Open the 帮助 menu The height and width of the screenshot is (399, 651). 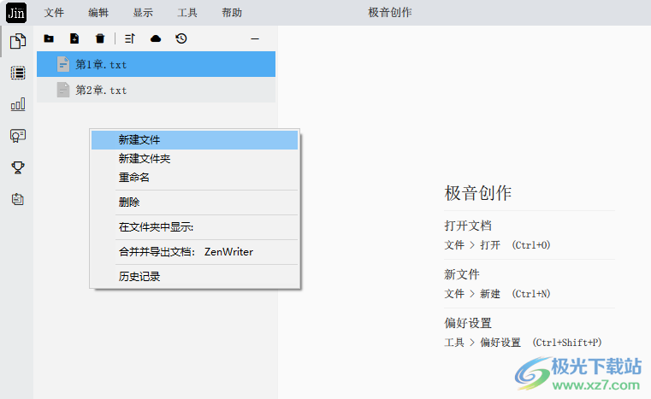(232, 13)
